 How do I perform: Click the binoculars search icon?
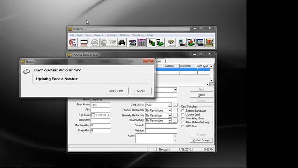[x=122, y=42]
